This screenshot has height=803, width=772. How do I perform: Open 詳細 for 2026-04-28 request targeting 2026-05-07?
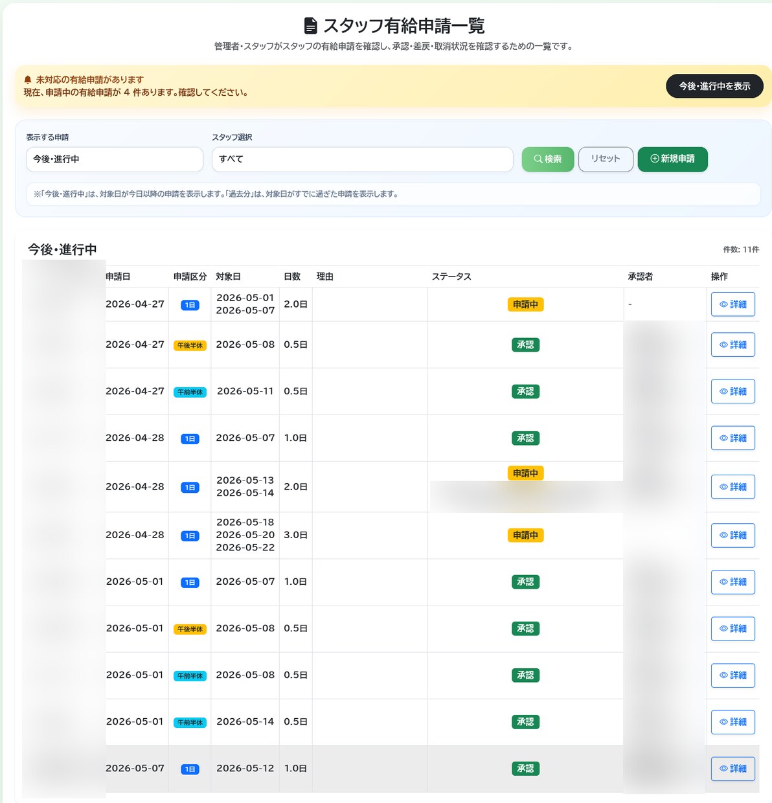coord(733,438)
